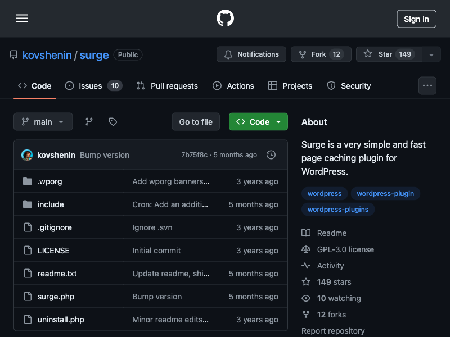The width and height of the screenshot is (450, 337).
Task: View commit history clock icon
Action: 271,155
